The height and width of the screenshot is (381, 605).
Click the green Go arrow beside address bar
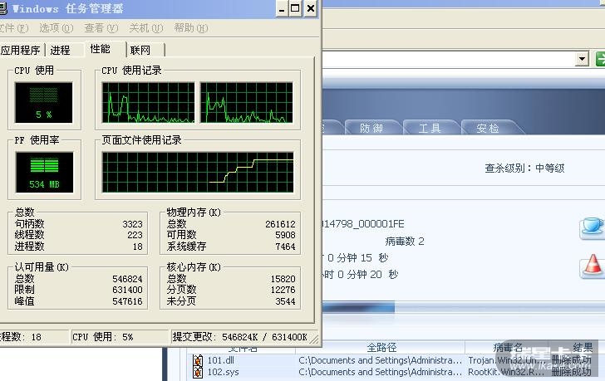tap(601, 59)
